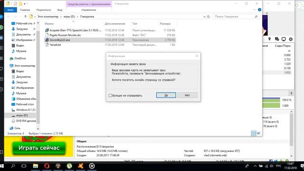
Task: Switch to Главная ribbon tab
Action: click(25, 10)
